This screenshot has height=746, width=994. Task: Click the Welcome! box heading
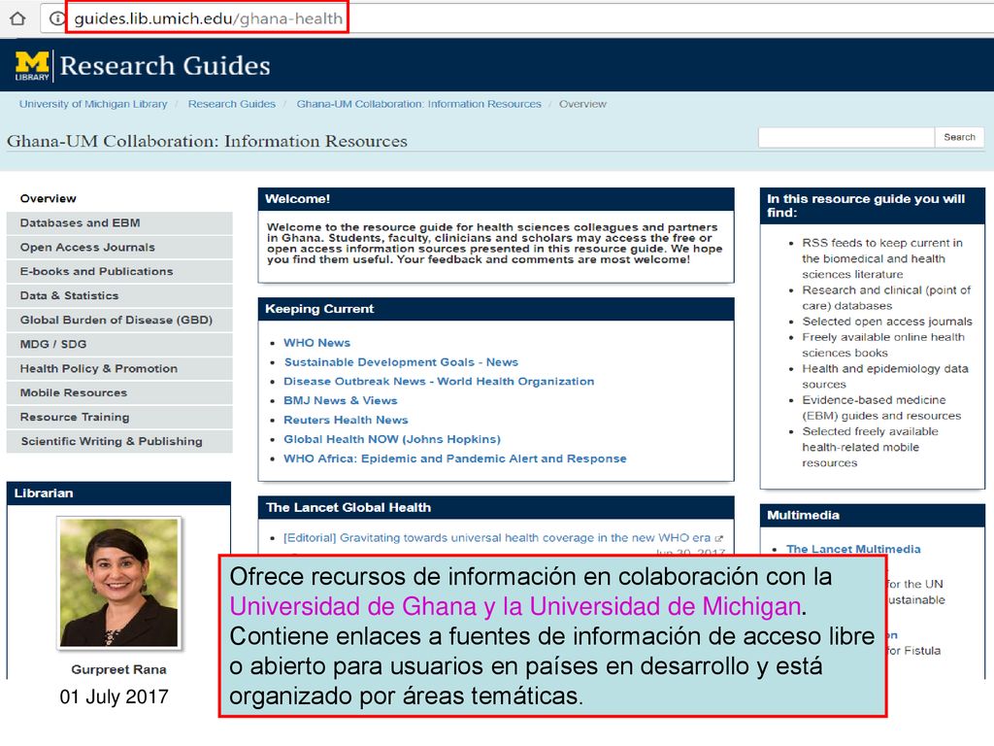click(297, 199)
